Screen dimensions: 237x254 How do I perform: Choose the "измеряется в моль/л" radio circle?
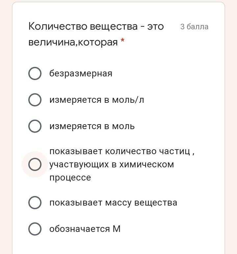(35, 100)
